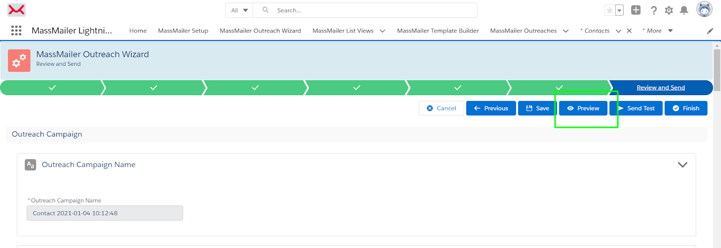Click the Send Test button
This screenshot has width=721, height=248.
pos(636,108)
